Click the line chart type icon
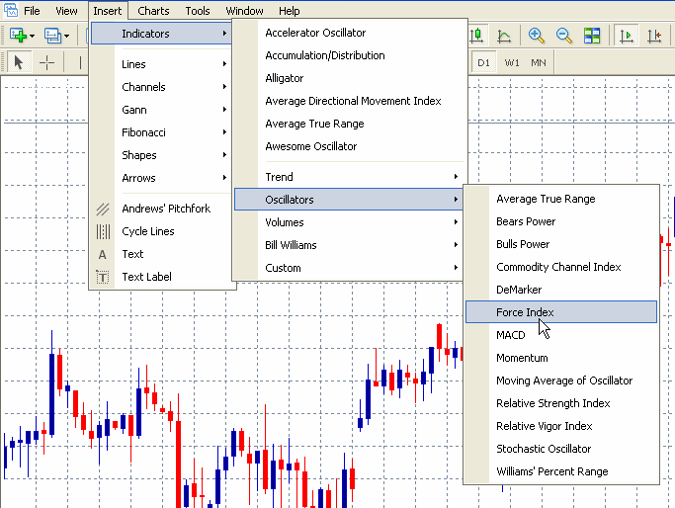 (x=504, y=36)
